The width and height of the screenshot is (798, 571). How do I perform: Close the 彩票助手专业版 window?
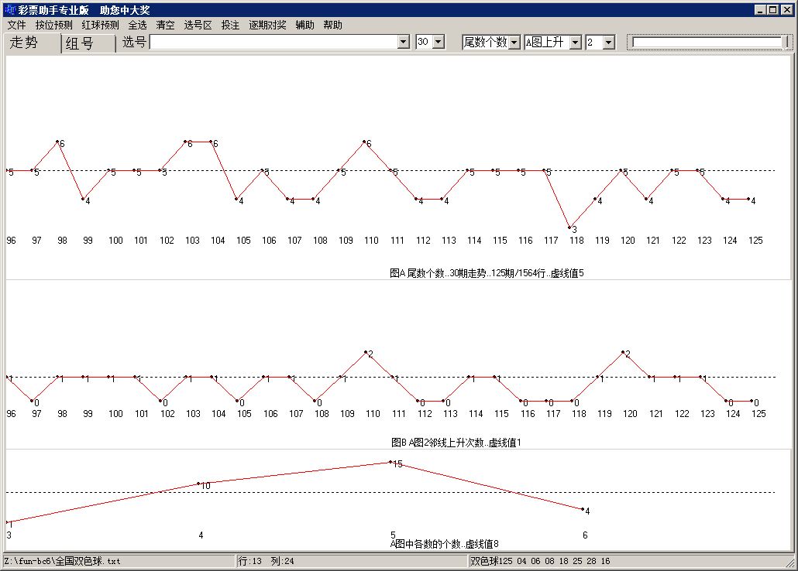(786, 9)
